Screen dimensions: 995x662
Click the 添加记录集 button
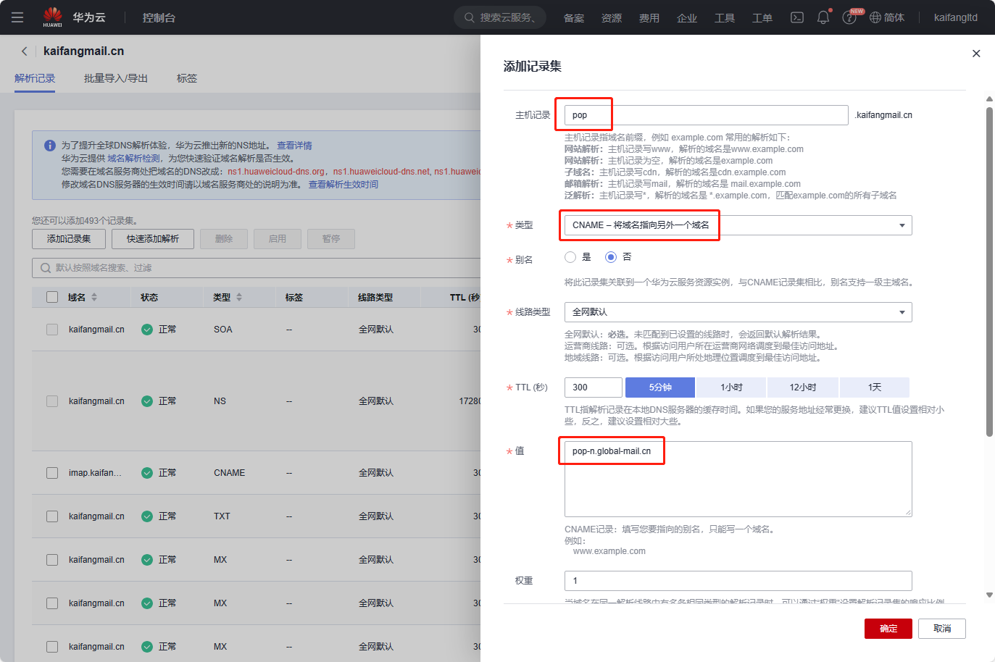coord(69,239)
